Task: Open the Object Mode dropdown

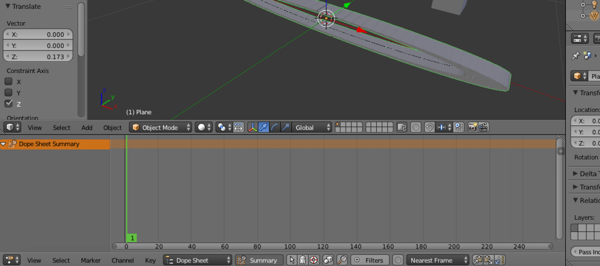Action: point(161,128)
